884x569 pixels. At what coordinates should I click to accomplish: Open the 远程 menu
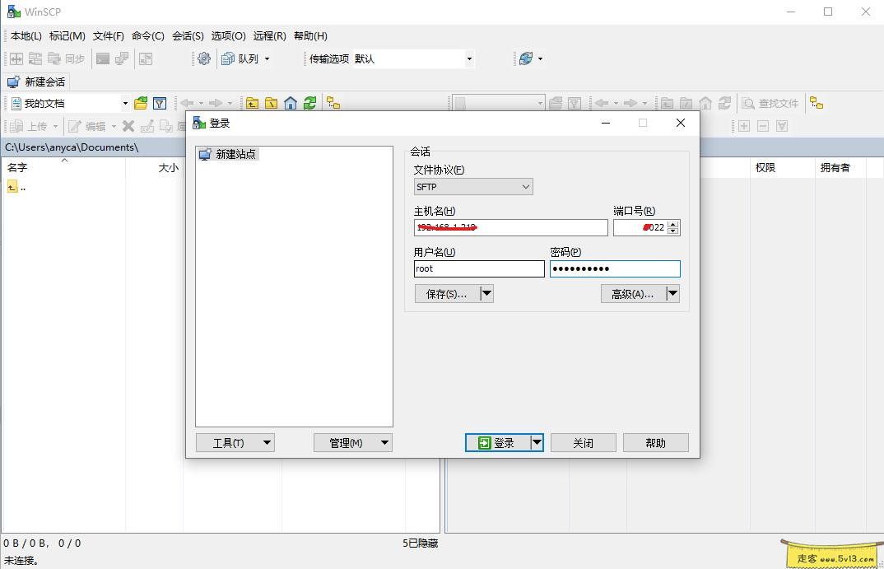(x=268, y=35)
